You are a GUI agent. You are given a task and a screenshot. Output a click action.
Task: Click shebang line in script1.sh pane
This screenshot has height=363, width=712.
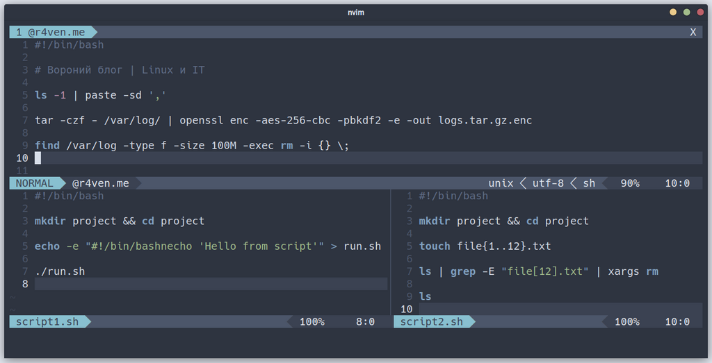tap(69, 196)
